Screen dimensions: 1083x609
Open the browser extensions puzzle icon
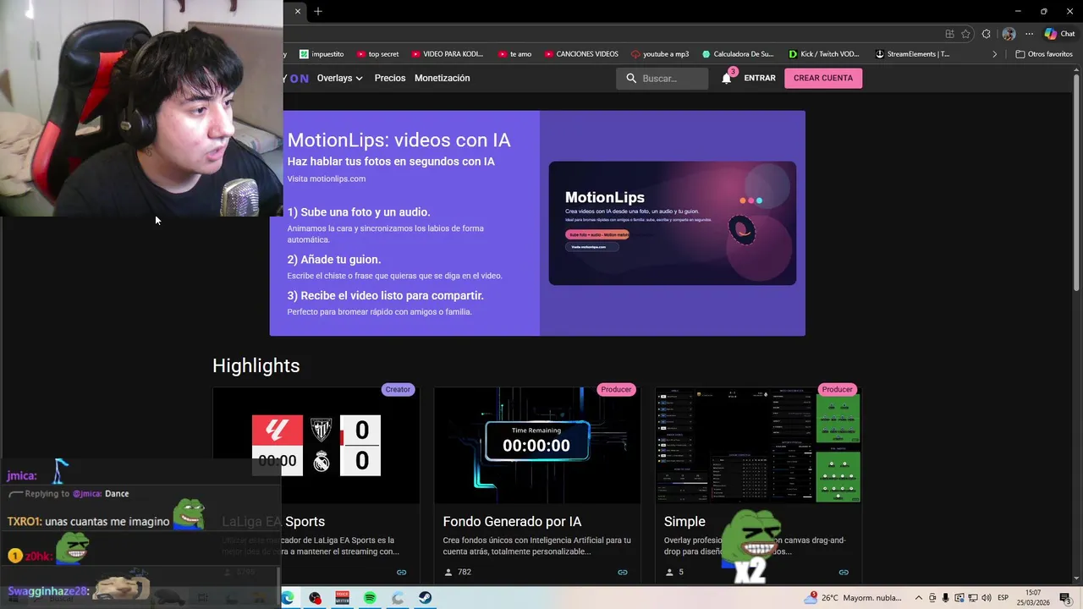tap(987, 34)
